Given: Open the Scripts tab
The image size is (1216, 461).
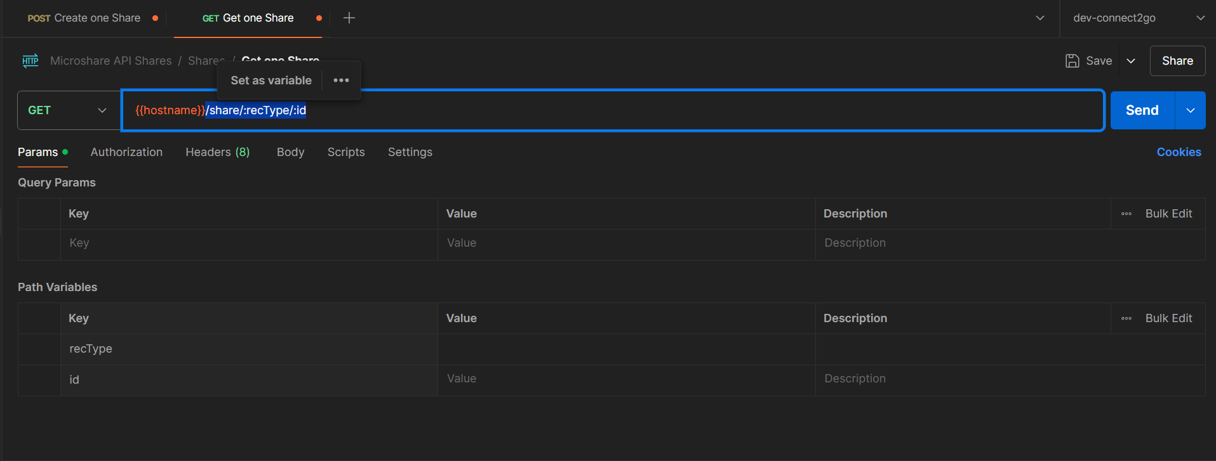Looking at the screenshot, I should (346, 152).
